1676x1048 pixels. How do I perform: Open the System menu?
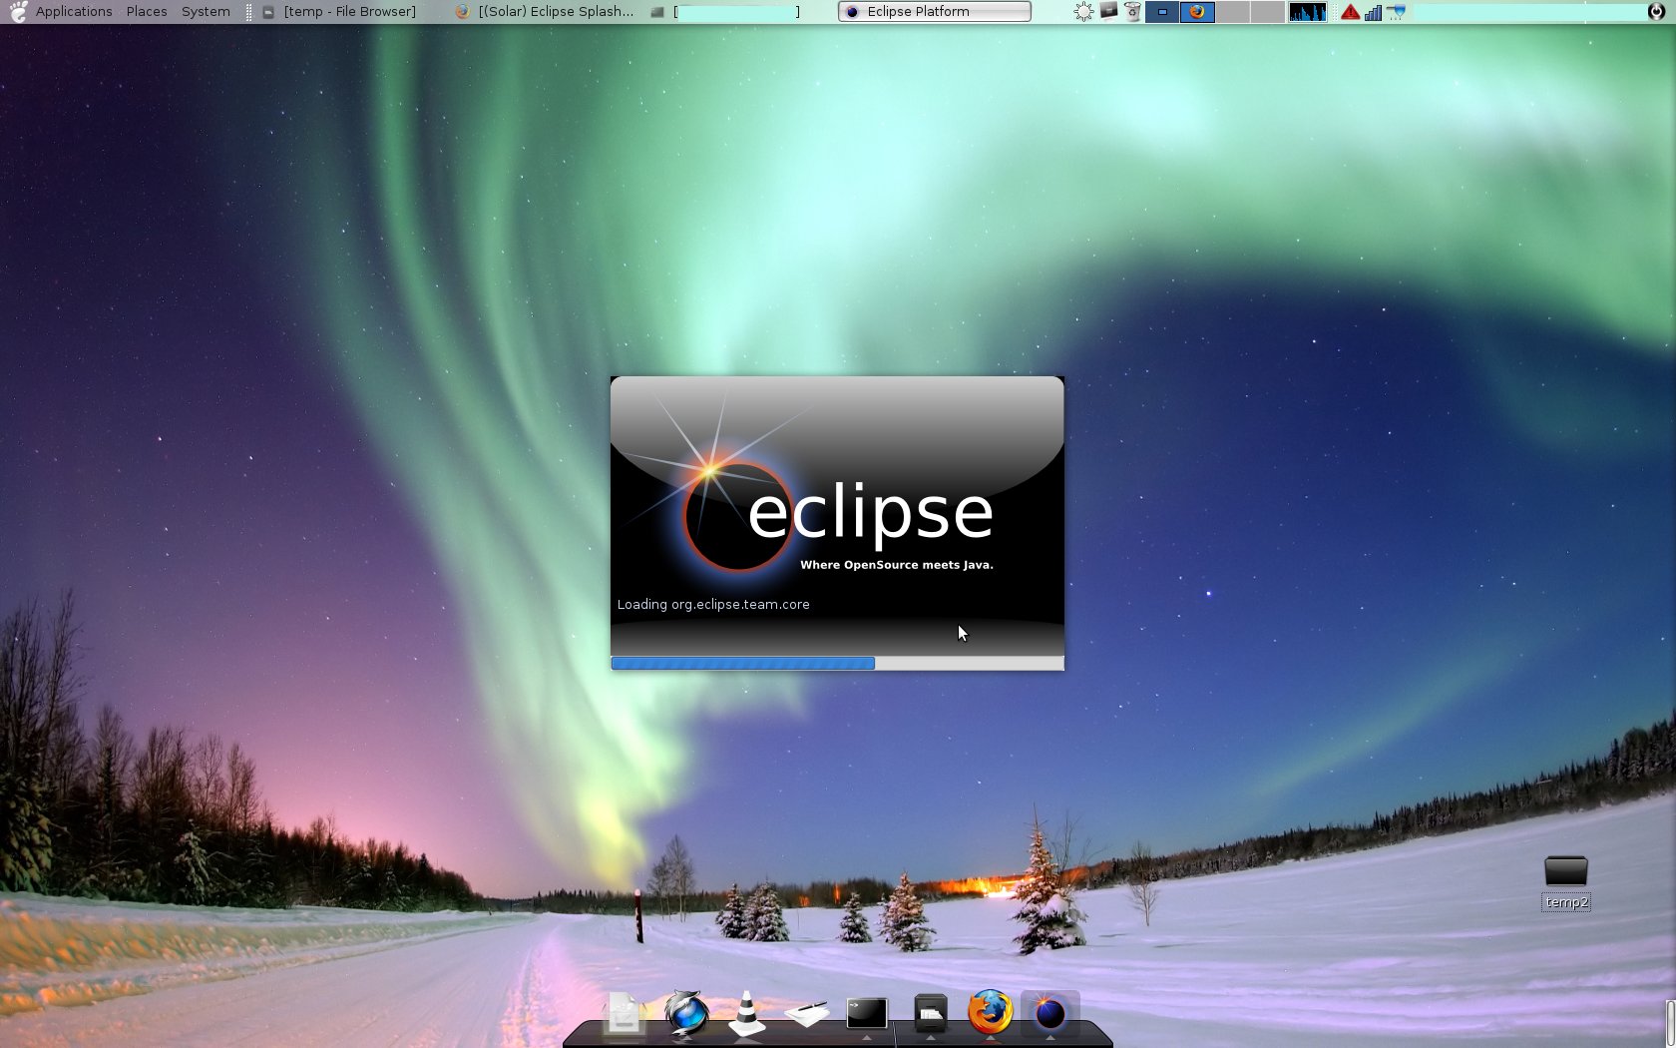click(x=206, y=12)
